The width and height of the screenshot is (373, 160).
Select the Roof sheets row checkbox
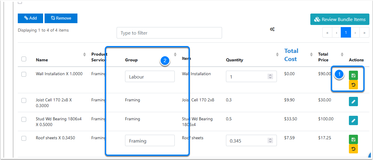[x=24, y=138]
